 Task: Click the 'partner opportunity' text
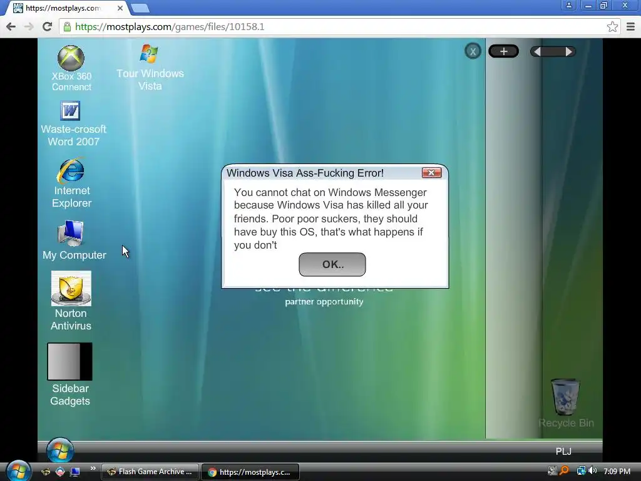(324, 302)
